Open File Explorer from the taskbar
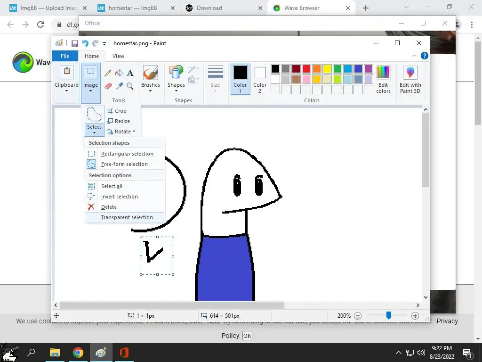 [55, 353]
